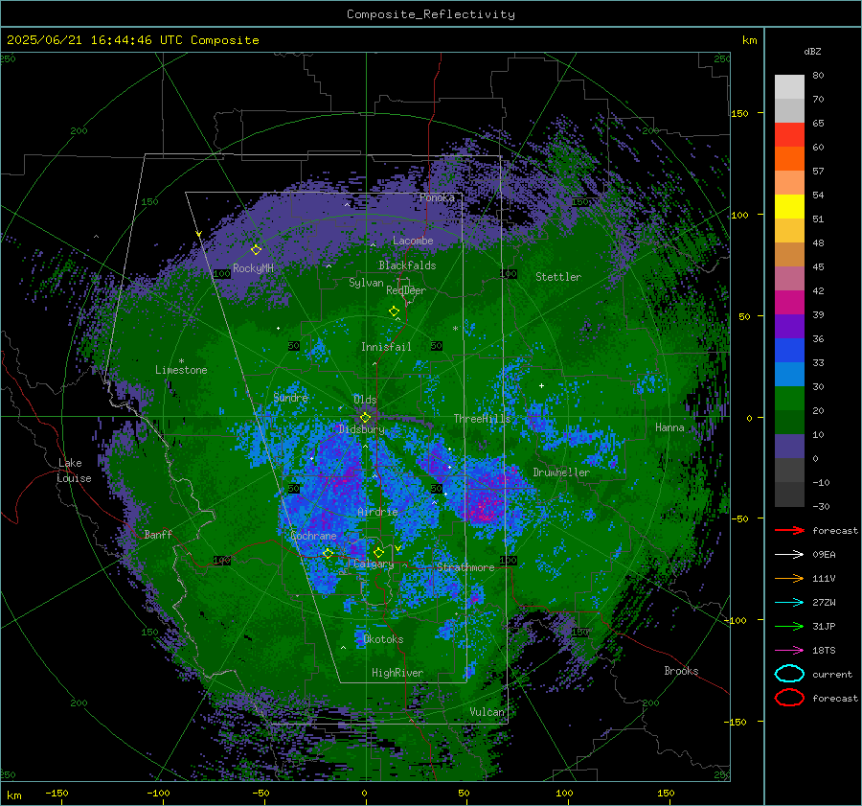Screen dimensions: 862x806
Task: Click the Stettler city label
Action: click(x=558, y=277)
